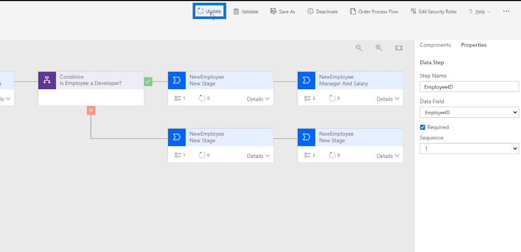Click the Order Process Flow icon
521x252 pixels.
coord(353,12)
